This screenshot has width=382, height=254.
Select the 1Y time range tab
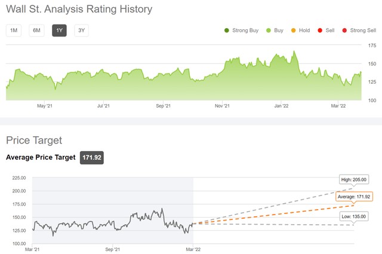pyautogui.click(x=59, y=31)
